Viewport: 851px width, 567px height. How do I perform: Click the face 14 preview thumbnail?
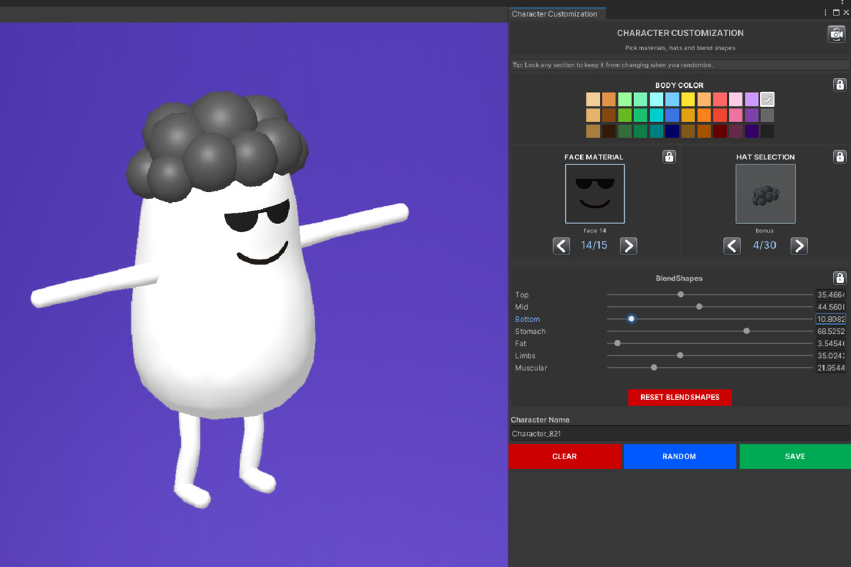(594, 193)
